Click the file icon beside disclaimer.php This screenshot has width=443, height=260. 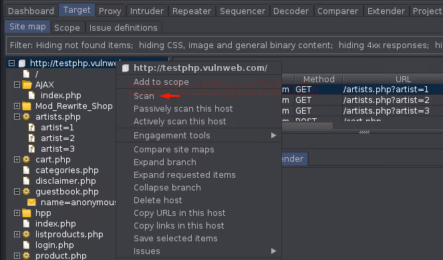[26, 181]
